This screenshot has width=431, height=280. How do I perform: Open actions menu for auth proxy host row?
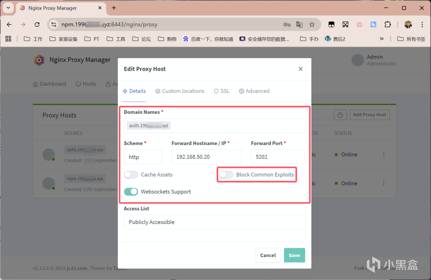point(384,154)
